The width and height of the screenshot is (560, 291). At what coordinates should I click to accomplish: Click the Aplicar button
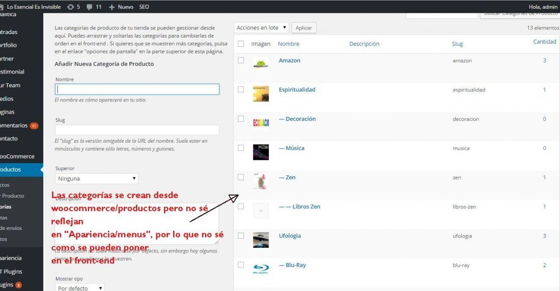click(x=304, y=28)
